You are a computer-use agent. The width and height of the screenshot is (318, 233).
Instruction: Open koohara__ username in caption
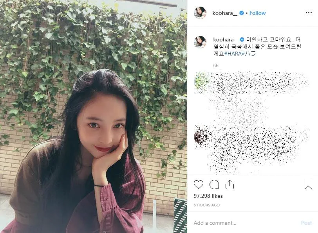click(226, 39)
